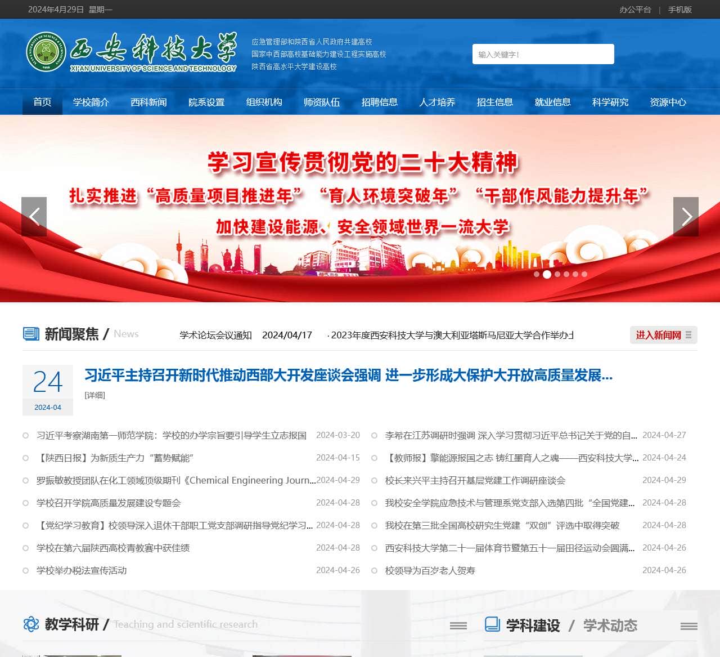Click the 学科建设 book icon
The image size is (720, 657).
(x=492, y=624)
